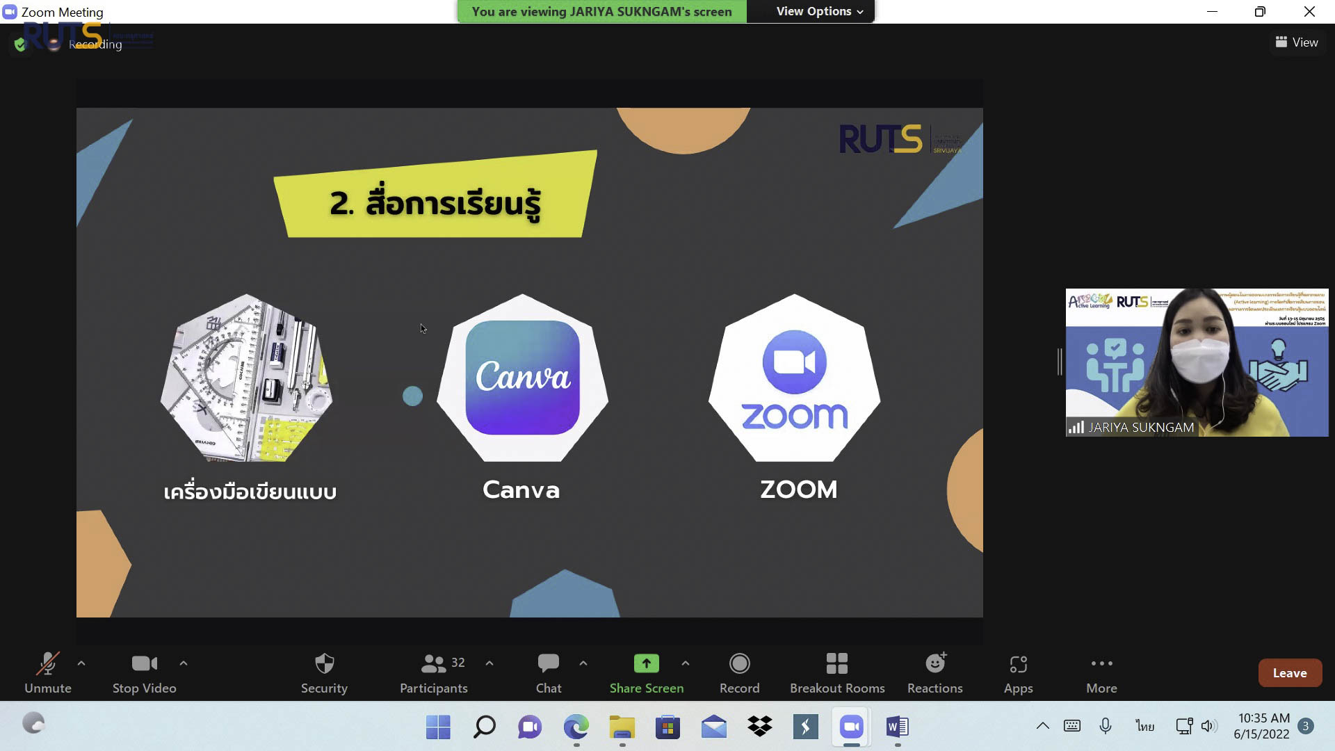Viewport: 1335px width, 751px height.
Task: Open Dropbox from taskbar
Action: pyautogui.click(x=759, y=727)
